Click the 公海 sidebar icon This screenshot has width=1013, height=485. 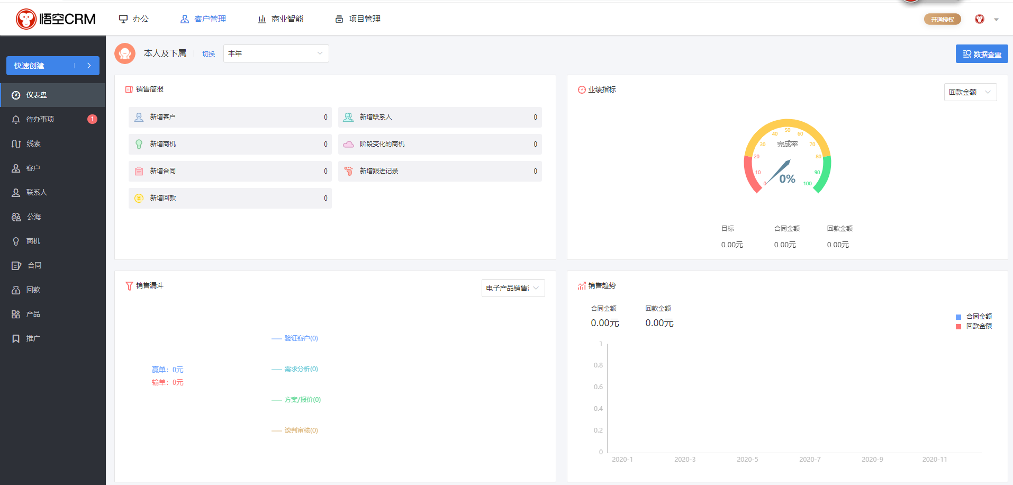[16, 217]
